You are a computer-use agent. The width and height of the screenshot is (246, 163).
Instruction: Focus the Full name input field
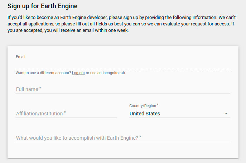[x=123, y=89]
